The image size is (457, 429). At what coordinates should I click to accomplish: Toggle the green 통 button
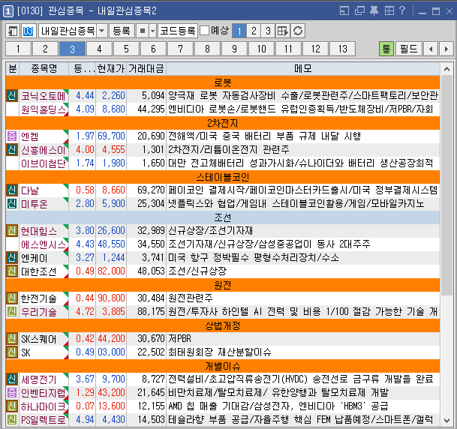(386, 49)
